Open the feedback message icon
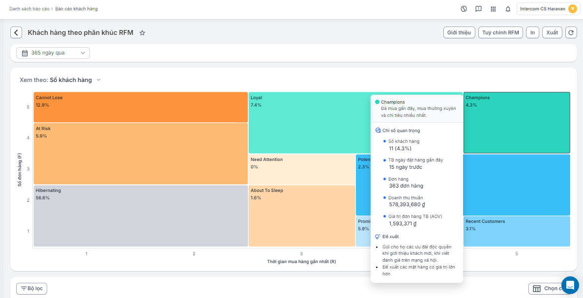 478,9
